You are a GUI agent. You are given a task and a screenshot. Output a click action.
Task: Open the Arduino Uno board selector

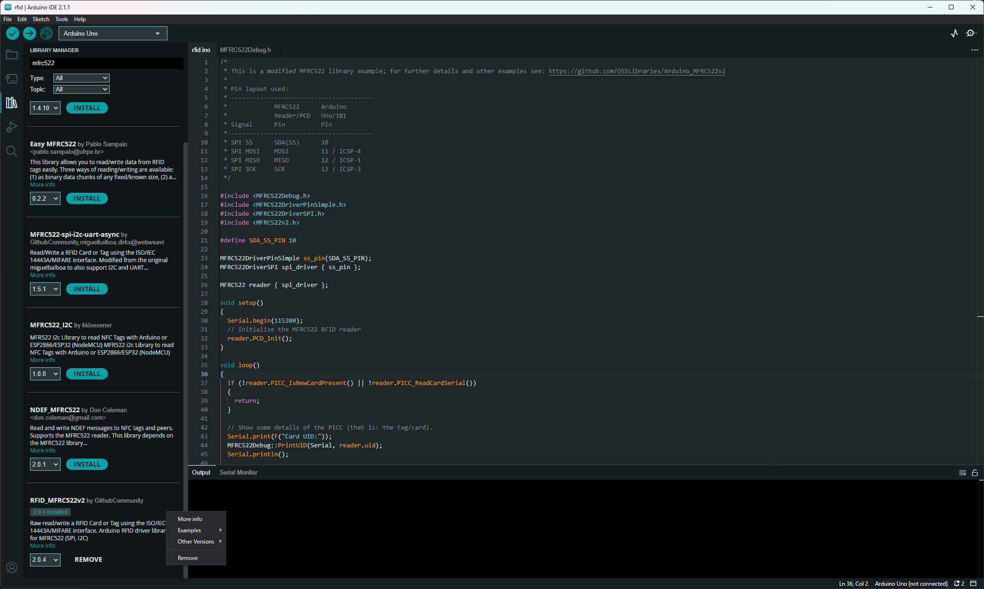(x=113, y=33)
